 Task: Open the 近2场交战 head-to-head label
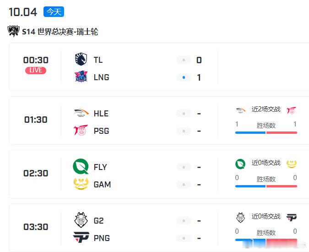(x=266, y=109)
